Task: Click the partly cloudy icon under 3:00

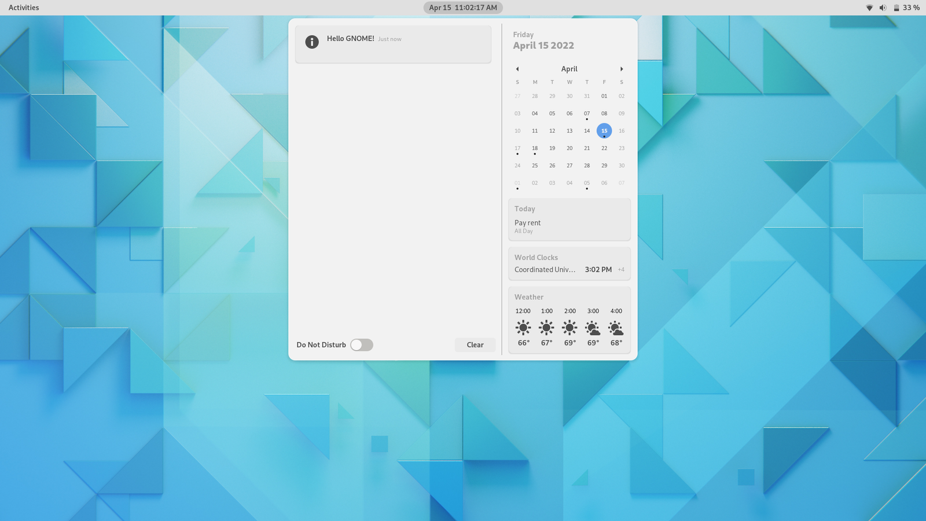Action: 593,327
